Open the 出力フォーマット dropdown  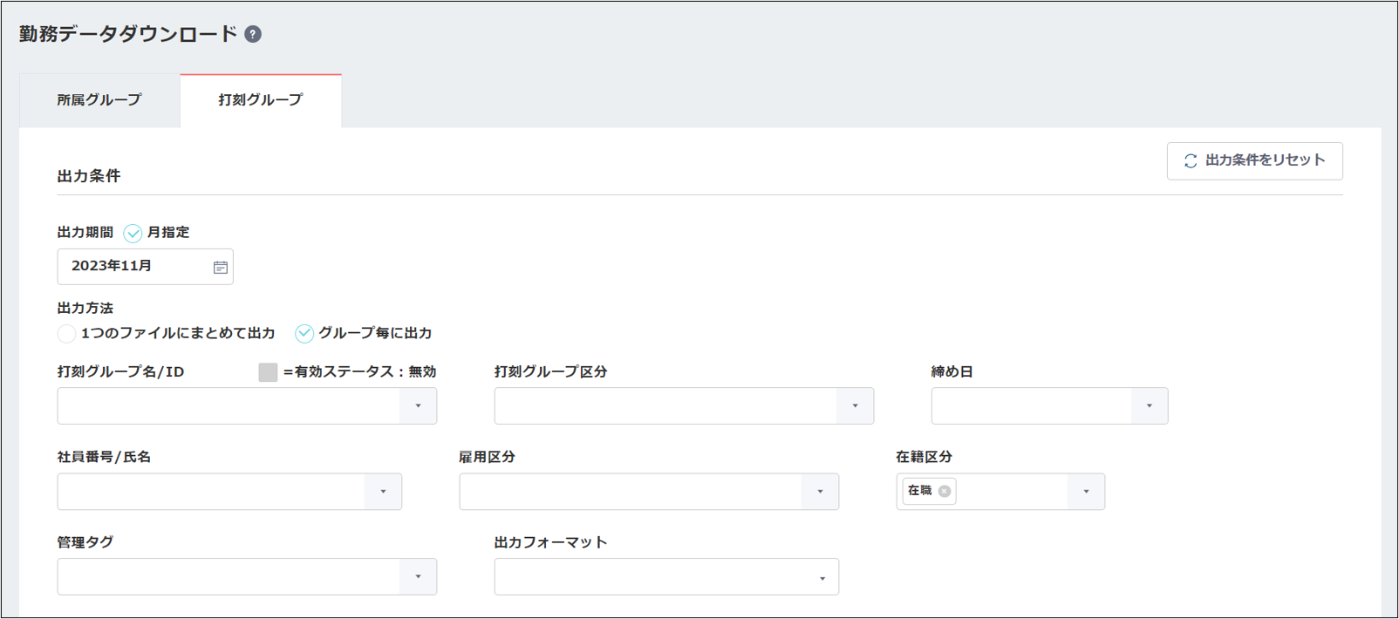pos(822,578)
